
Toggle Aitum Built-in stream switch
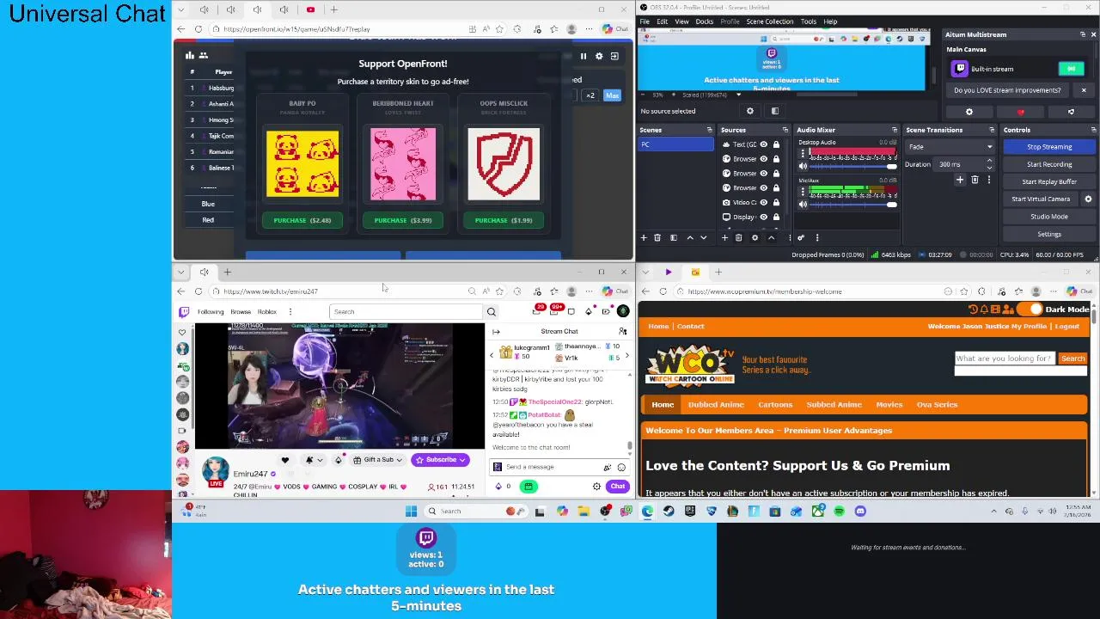point(1071,69)
